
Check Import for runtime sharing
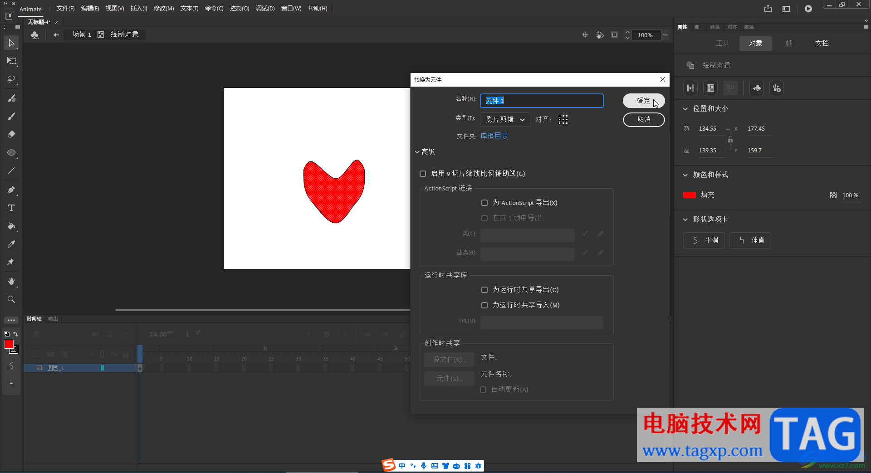point(484,305)
